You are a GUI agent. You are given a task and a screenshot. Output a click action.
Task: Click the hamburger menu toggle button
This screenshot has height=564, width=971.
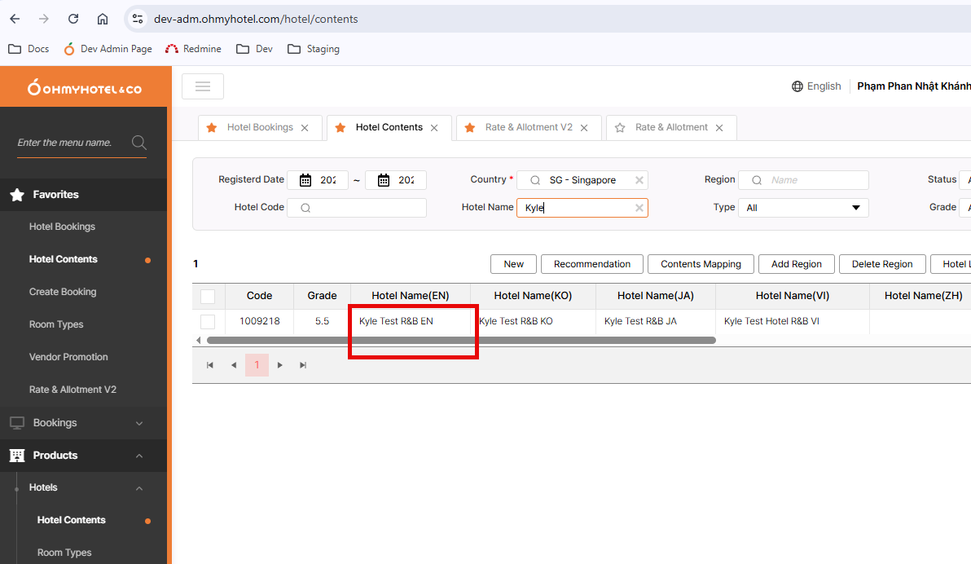203,86
